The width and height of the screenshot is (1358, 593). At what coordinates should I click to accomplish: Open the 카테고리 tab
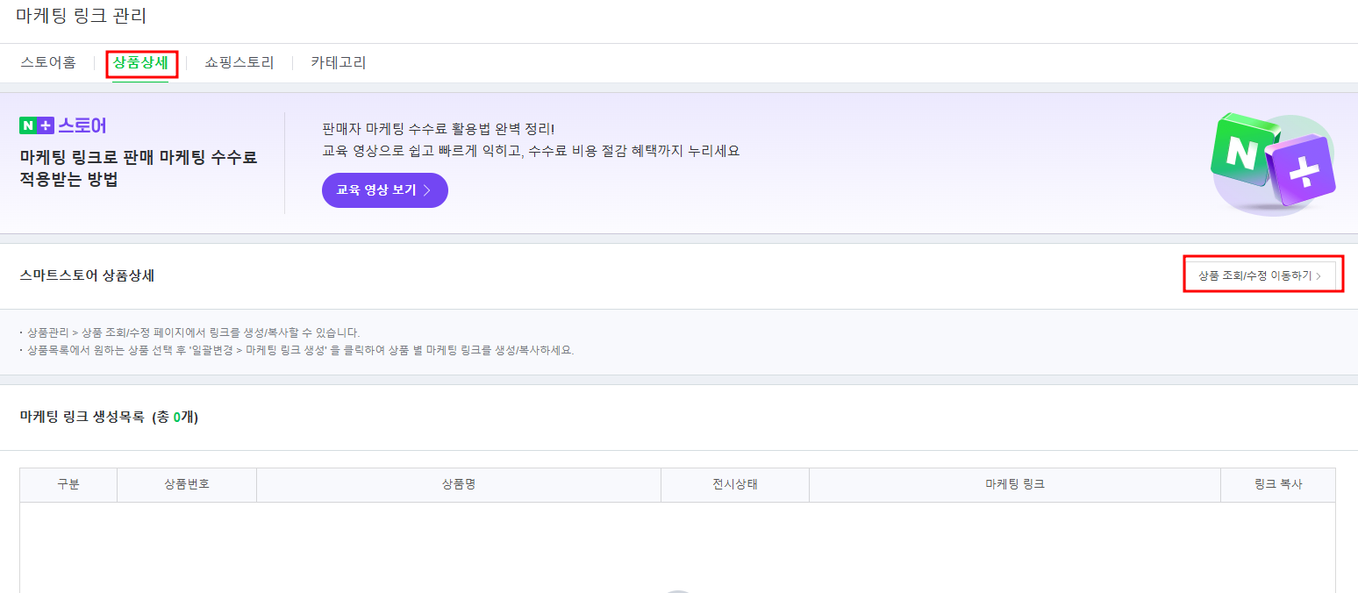(x=339, y=63)
